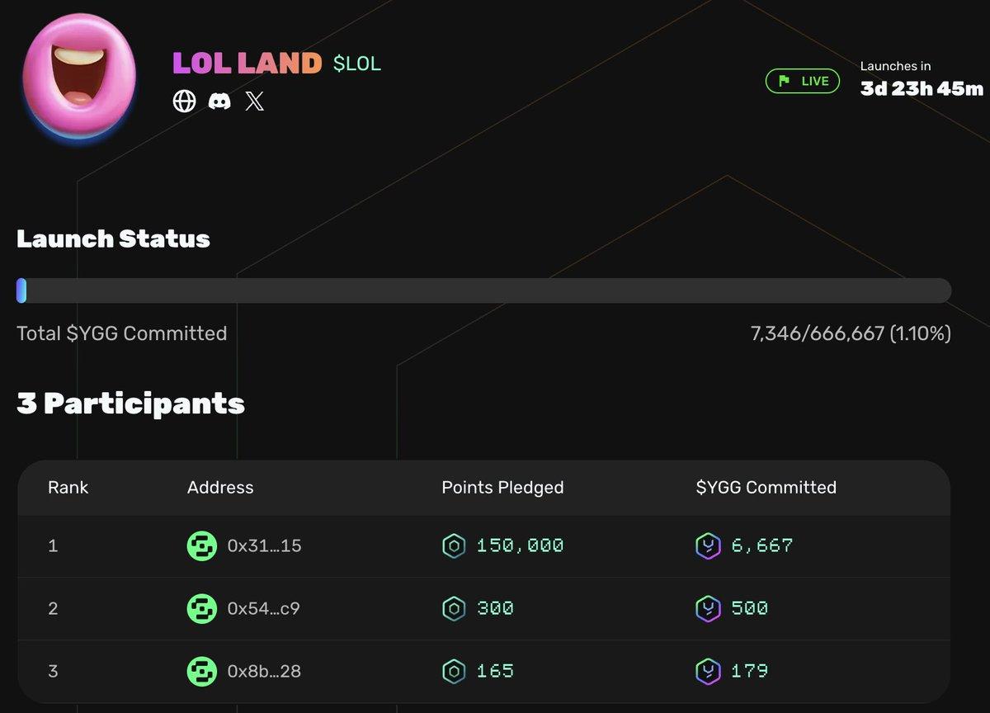Open the LOL LAND Discord icon
The height and width of the screenshot is (713, 990).
[x=219, y=101]
